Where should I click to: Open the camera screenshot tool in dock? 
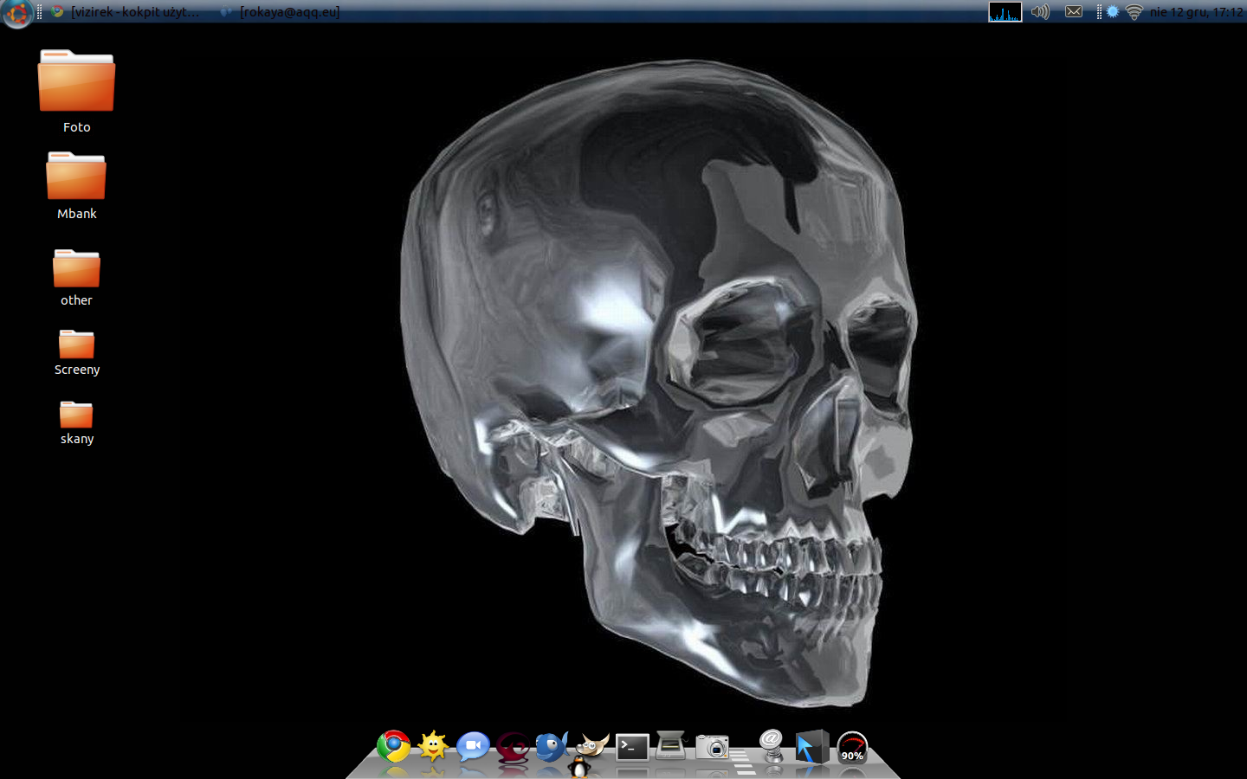712,746
